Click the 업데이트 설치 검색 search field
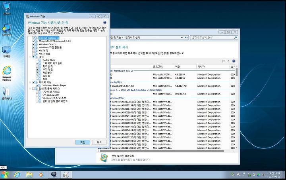 point(212,38)
